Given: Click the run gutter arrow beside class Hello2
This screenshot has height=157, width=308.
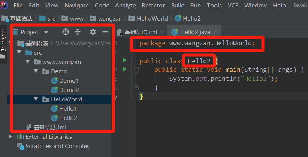Looking at the screenshot, I should pyautogui.click(x=124, y=60).
